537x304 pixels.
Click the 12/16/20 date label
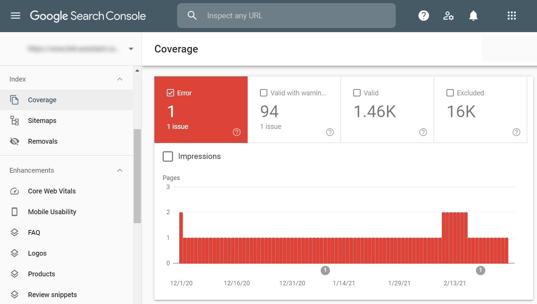coord(237,283)
